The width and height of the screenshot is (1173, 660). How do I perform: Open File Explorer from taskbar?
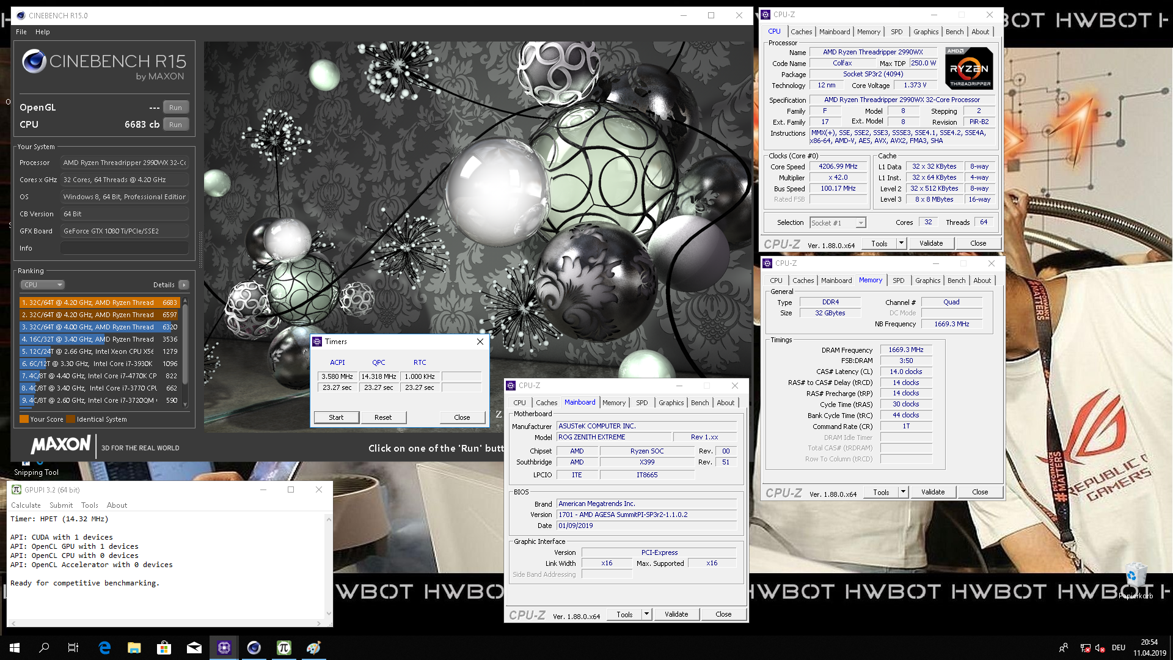point(134,648)
